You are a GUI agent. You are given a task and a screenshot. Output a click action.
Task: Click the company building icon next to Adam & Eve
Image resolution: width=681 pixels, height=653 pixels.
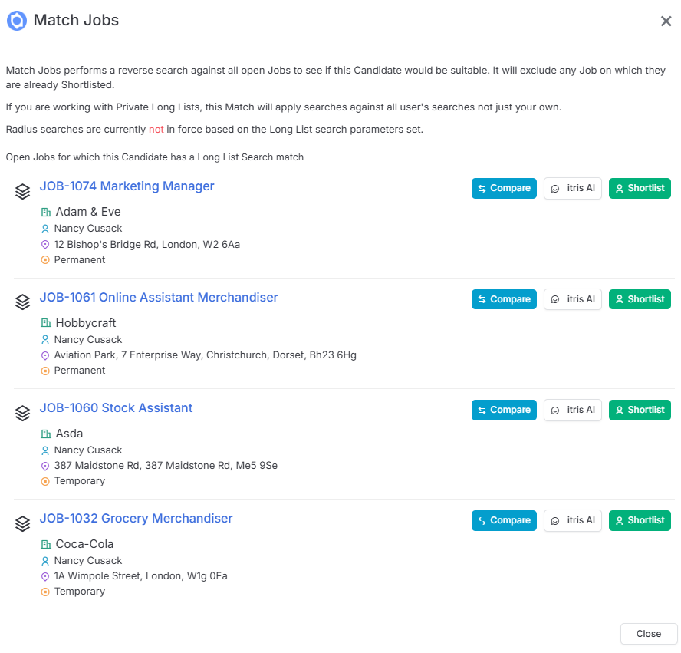click(x=45, y=212)
